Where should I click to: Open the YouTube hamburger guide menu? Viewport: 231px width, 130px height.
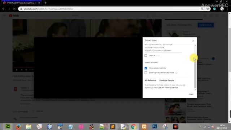pos(4,16)
